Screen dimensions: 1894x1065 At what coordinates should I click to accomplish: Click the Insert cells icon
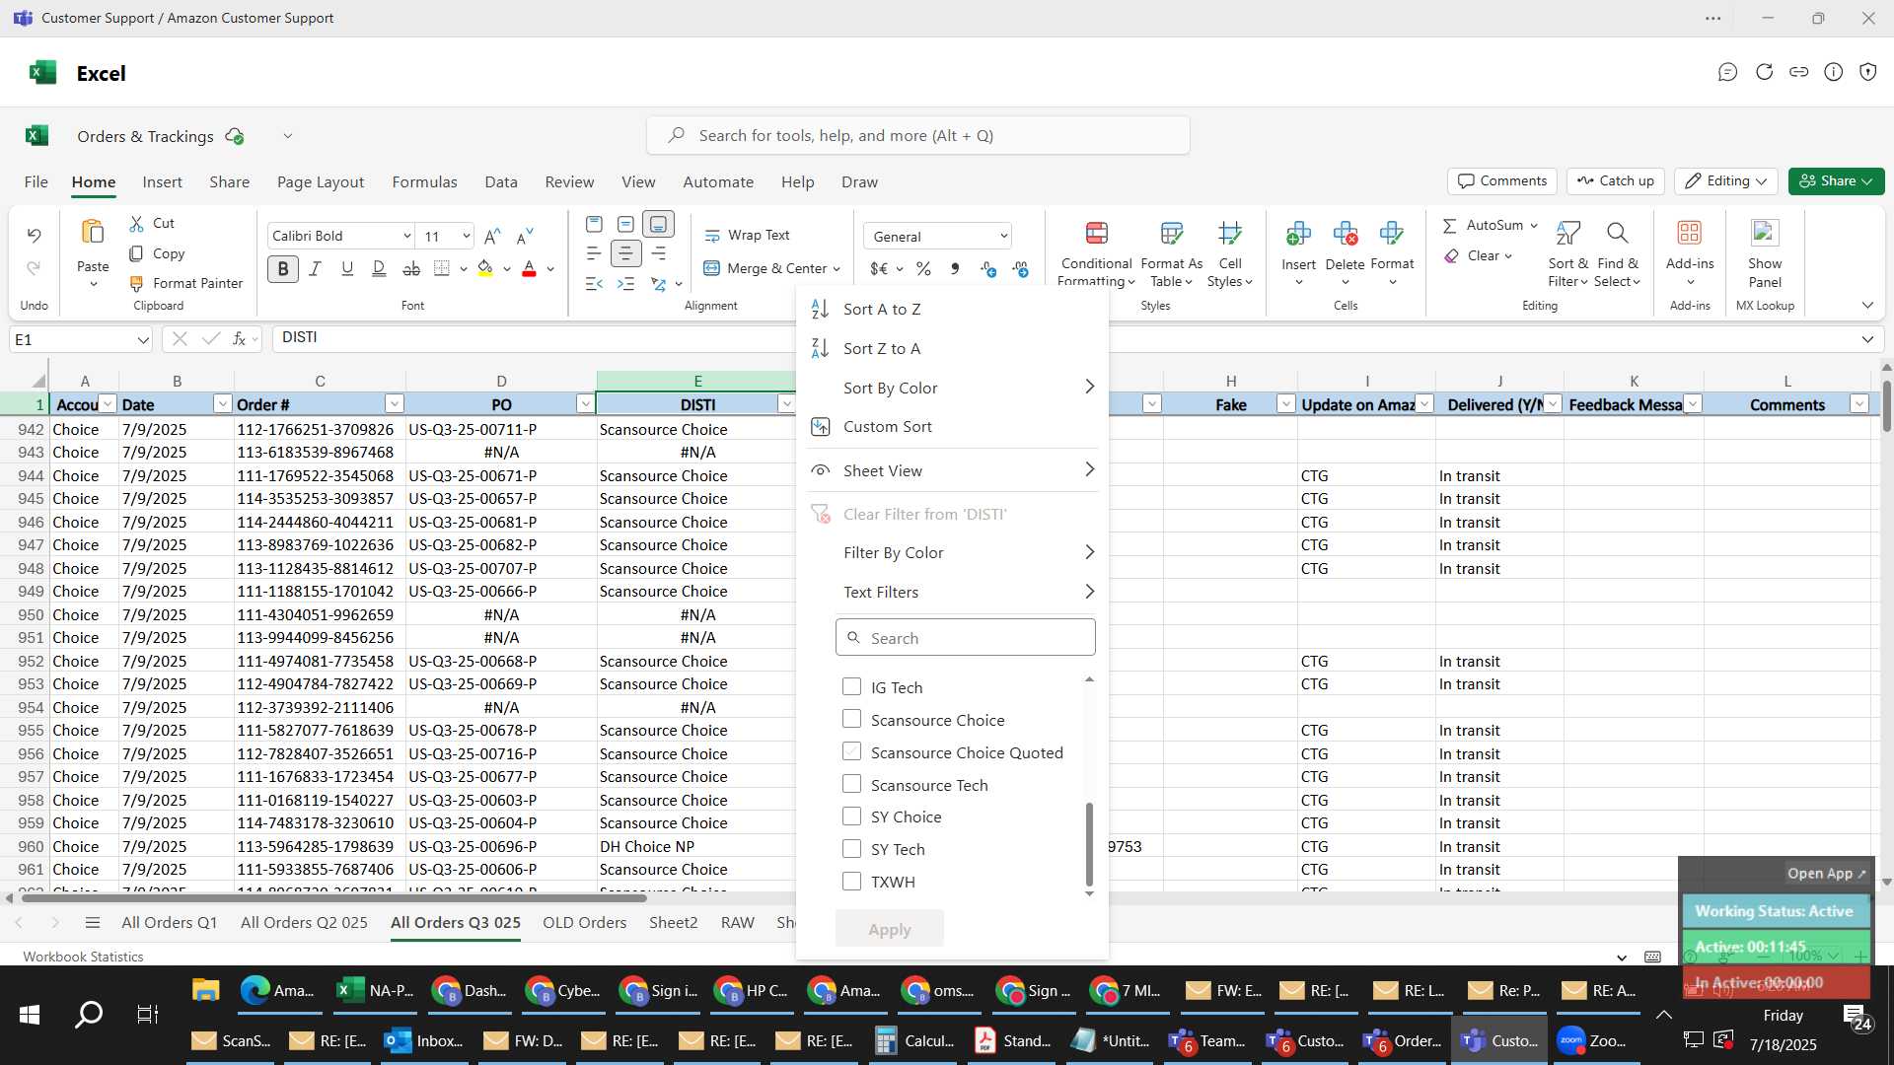point(1298,234)
